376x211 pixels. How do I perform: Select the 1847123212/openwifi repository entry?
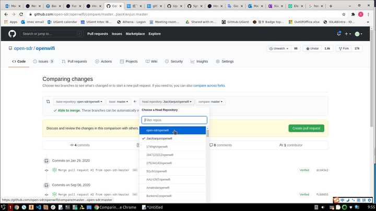tap(172, 155)
